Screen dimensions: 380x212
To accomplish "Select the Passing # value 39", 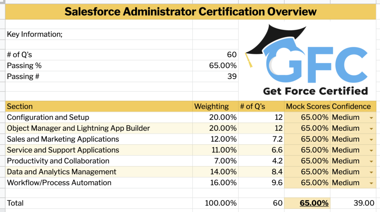I will tap(216, 76).
